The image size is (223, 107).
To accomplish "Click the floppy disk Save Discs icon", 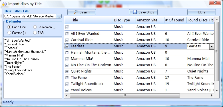I will (x=135, y=12).
